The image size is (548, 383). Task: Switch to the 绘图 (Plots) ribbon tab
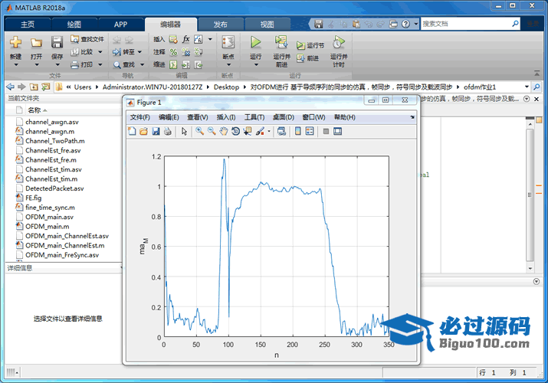(x=74, y=24)
